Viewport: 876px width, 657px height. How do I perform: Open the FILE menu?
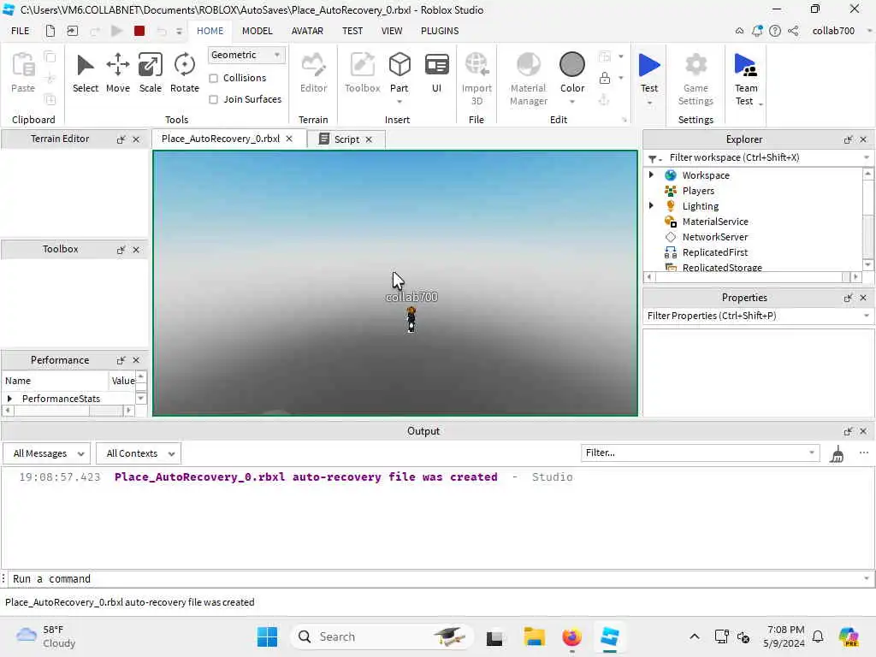[x=21, y=31]
